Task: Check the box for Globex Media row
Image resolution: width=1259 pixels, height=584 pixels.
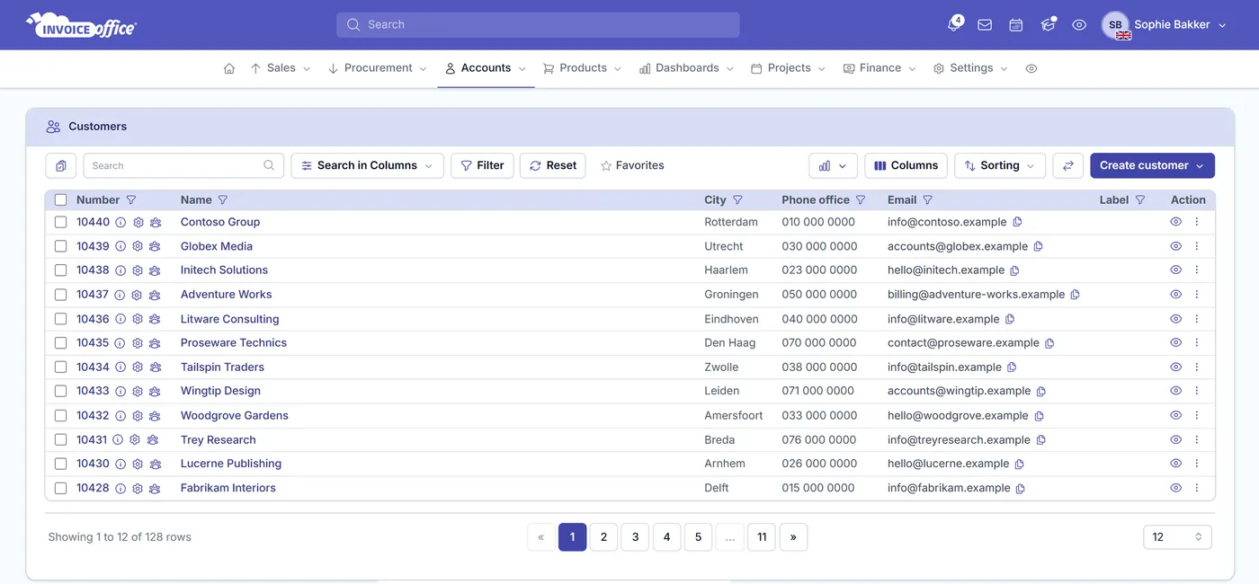Action: coord(60,246)
